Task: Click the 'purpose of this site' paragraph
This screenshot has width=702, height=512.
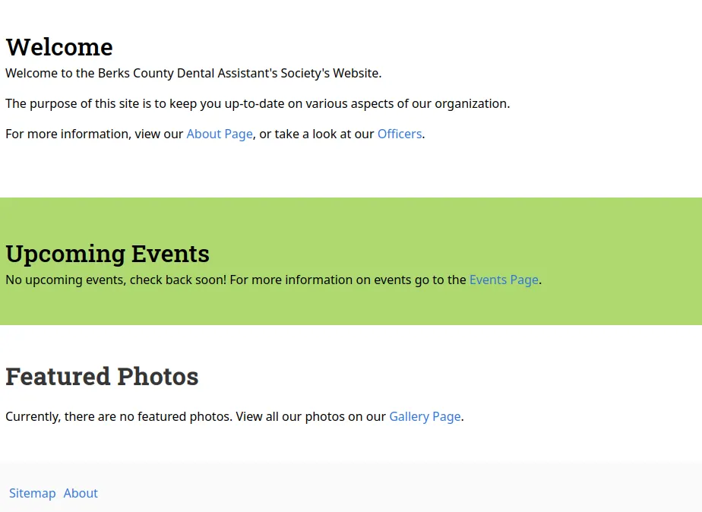Action: click(x=257, y=104)
